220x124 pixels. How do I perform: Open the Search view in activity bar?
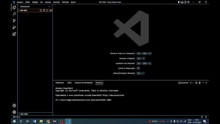coord(14,14)
